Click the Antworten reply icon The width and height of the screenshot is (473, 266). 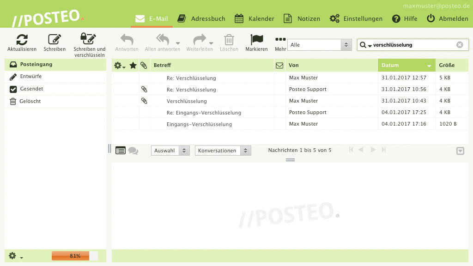pyautogui.click(x=127, y=40)
